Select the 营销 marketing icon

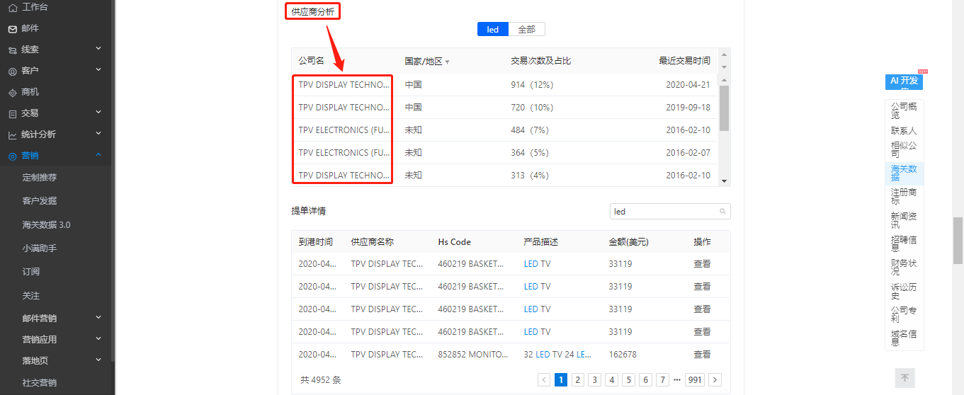(x=12, y=156)
